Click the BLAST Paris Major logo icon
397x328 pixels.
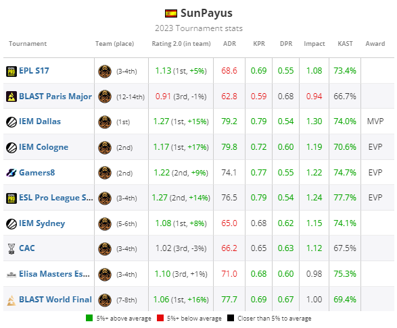(11, 97)
